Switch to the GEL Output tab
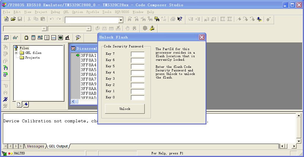 point(58,146)
